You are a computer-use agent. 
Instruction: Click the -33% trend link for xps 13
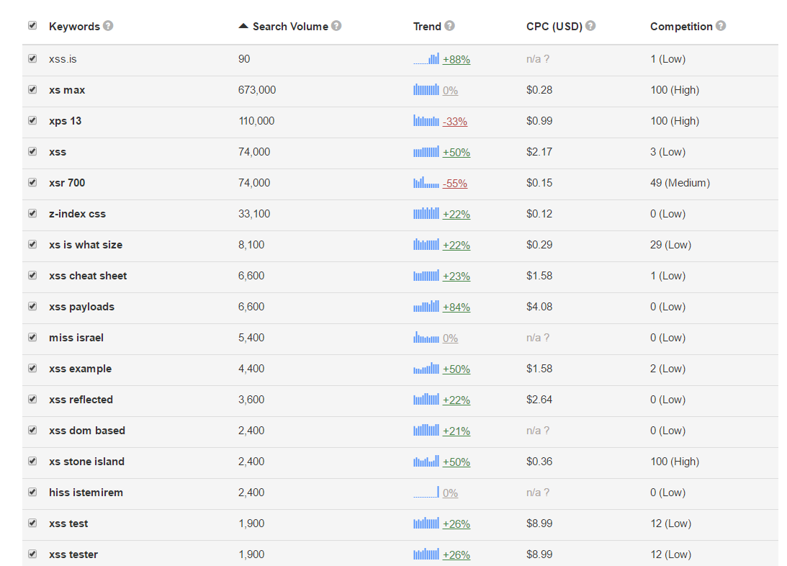[455, 122]
